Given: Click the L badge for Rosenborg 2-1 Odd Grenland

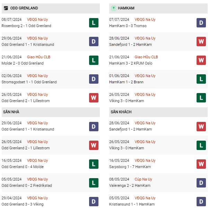Looking at the screenshot, I should [94, 23].
